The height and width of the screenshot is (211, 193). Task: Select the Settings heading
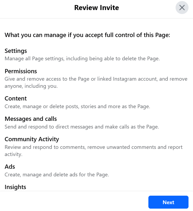16,51
